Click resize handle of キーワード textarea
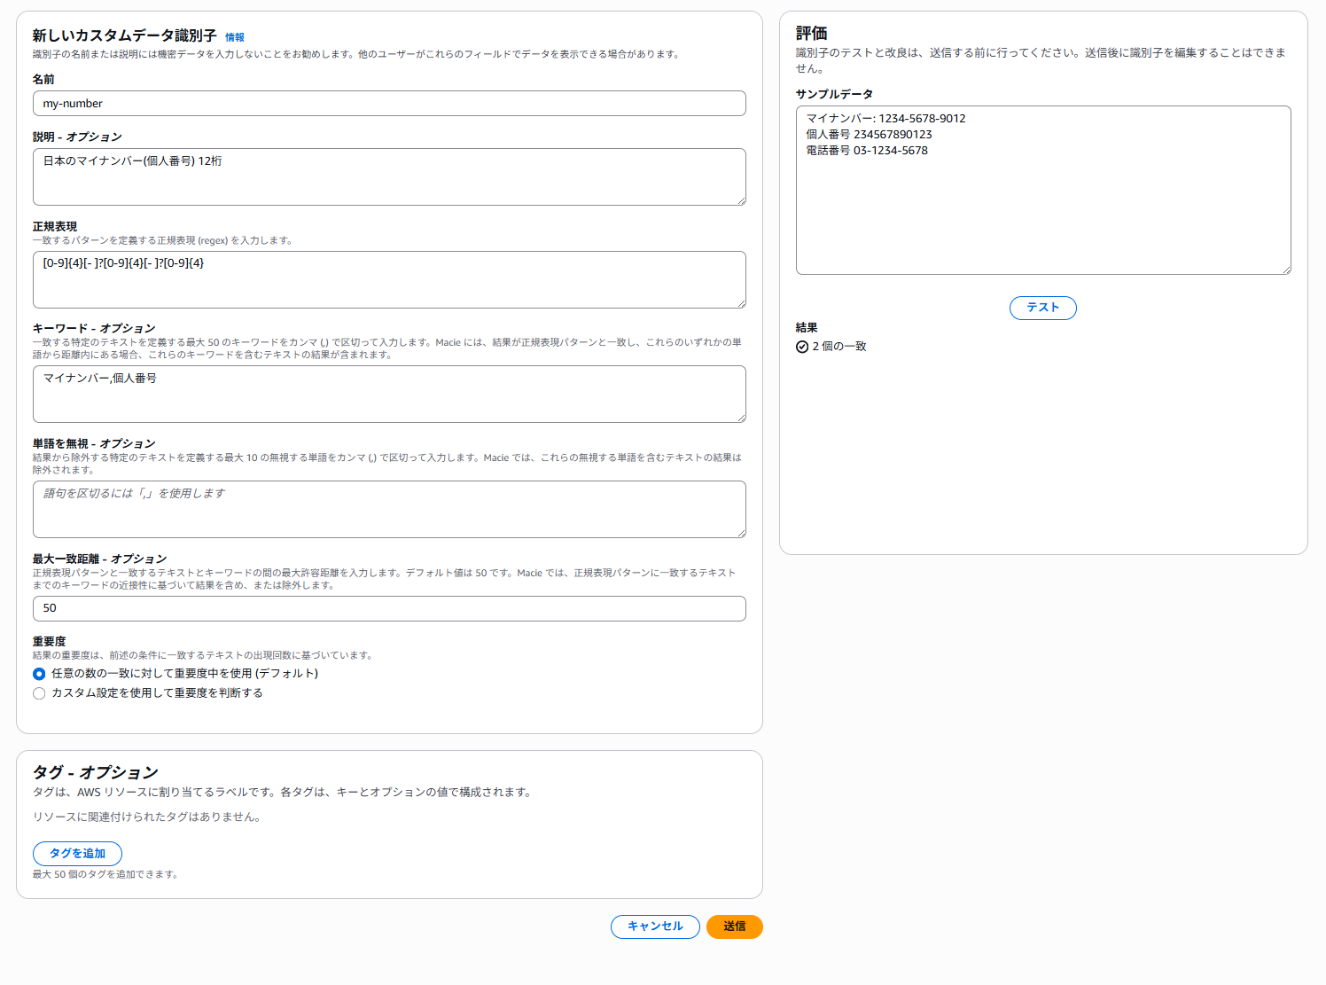The width and height of the screenshot is (1326, 985). [741, 418]
